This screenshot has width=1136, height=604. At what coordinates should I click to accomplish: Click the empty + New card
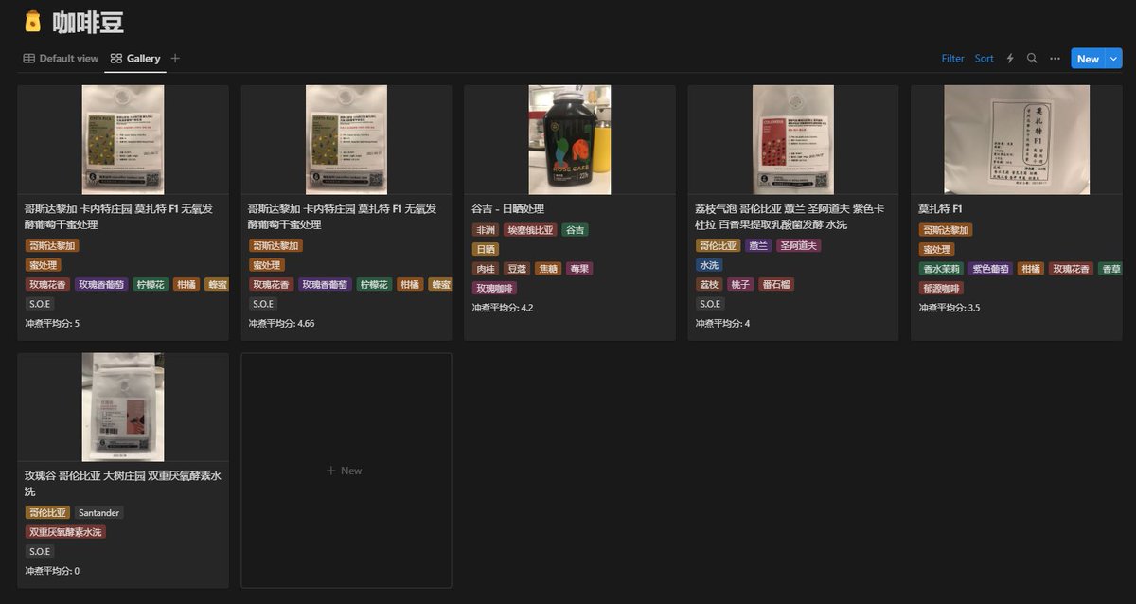tap(346, 471)
